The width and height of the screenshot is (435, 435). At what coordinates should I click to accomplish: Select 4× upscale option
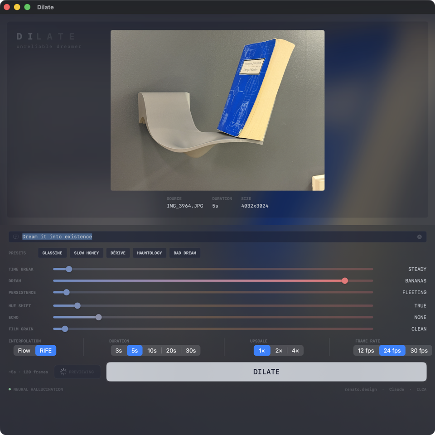[295, 351]
